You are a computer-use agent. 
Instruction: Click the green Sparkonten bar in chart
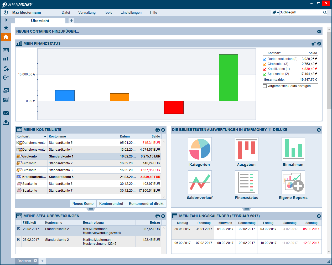(228, 78)
